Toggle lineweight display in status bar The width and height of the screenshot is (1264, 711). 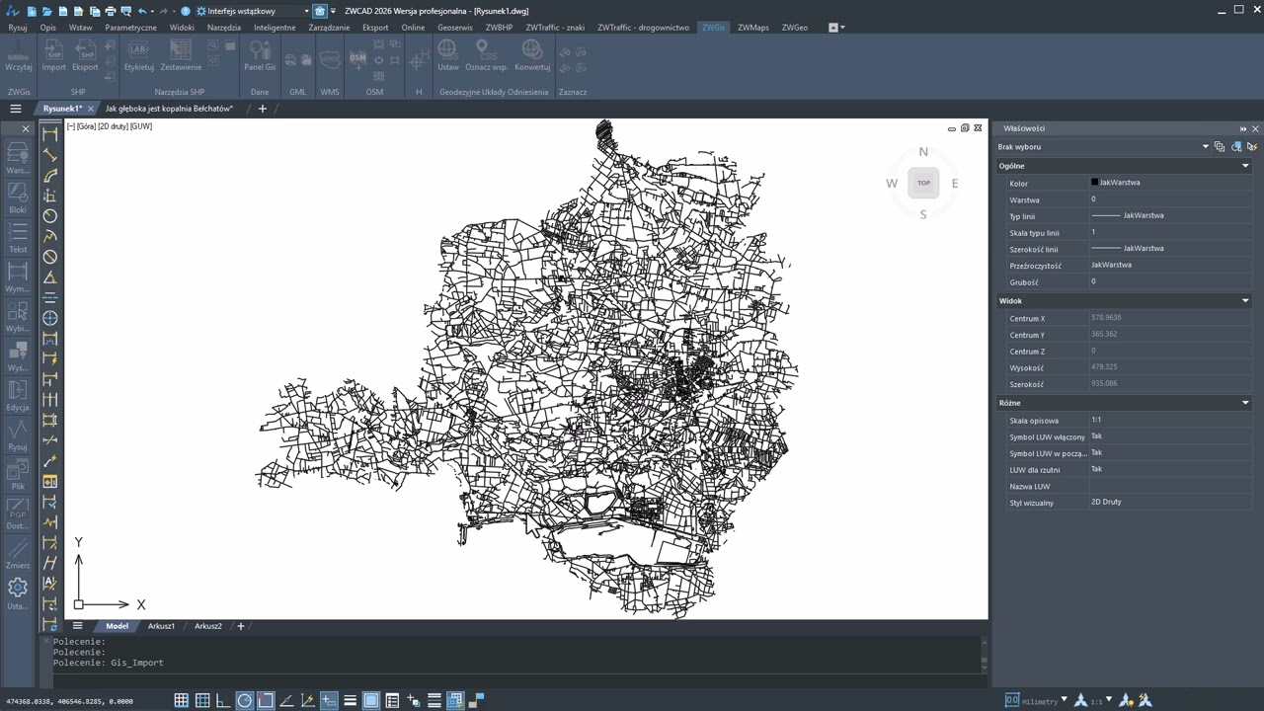350,700
